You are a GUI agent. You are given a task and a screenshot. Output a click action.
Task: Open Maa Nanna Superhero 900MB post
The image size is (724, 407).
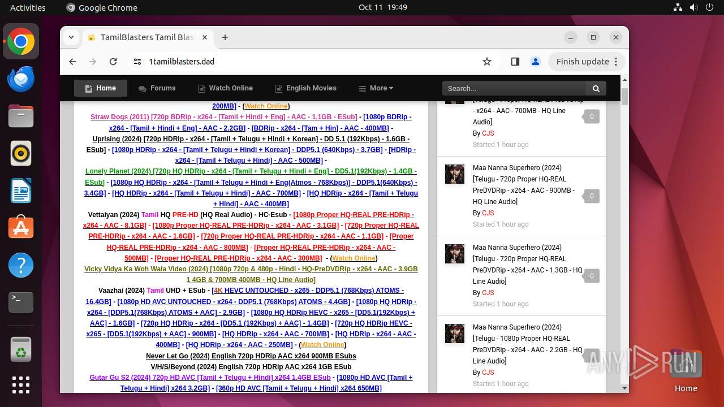click(x=524, y=185)
